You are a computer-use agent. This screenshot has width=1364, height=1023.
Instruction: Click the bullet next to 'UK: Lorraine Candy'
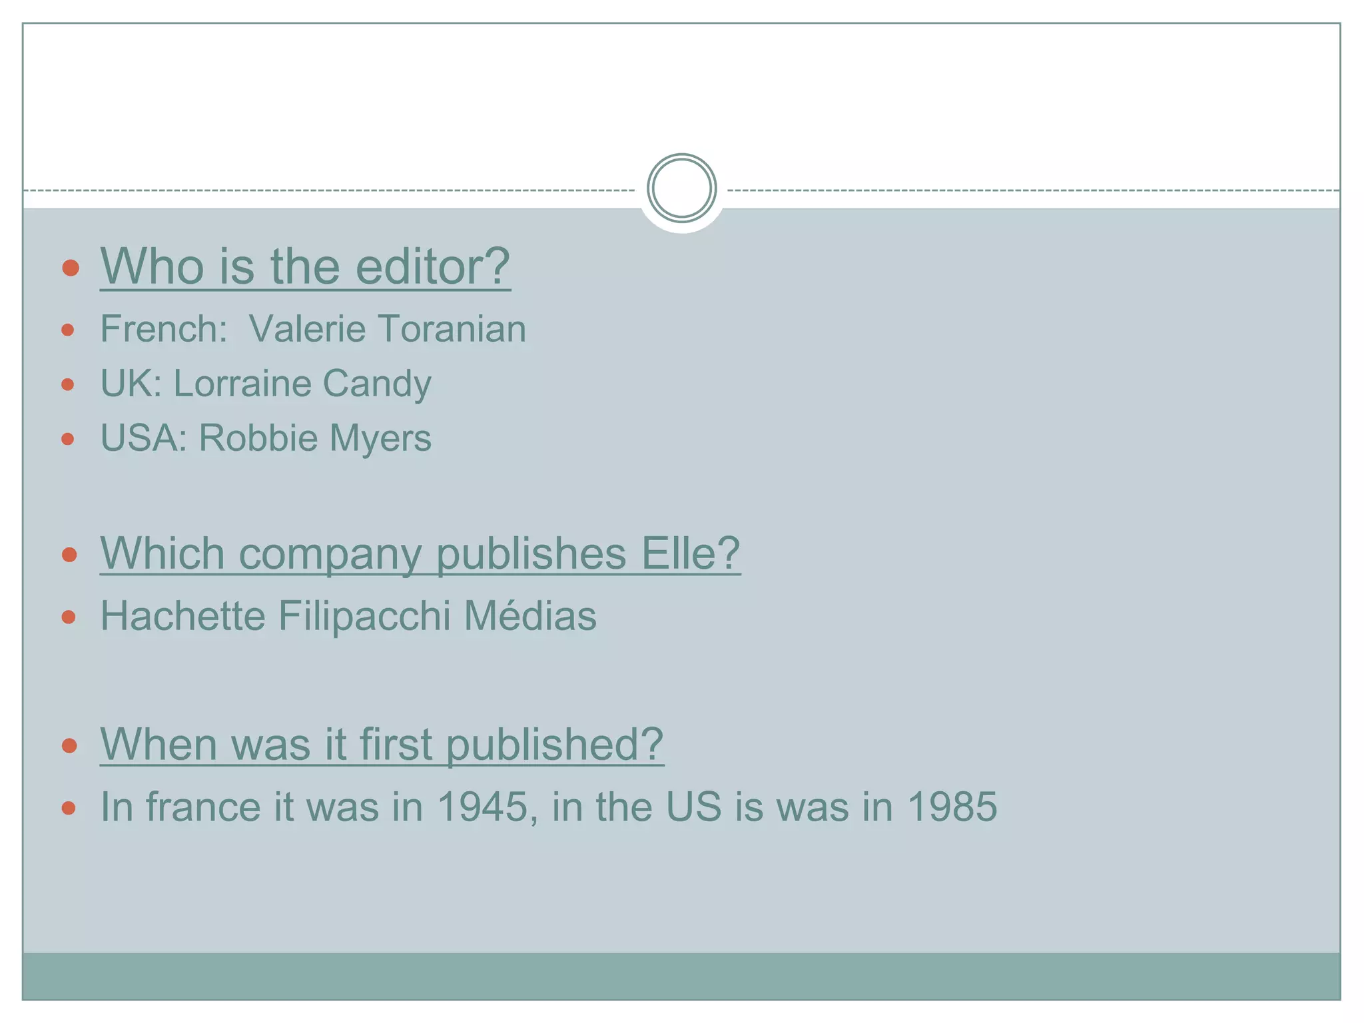click(68, 385)
